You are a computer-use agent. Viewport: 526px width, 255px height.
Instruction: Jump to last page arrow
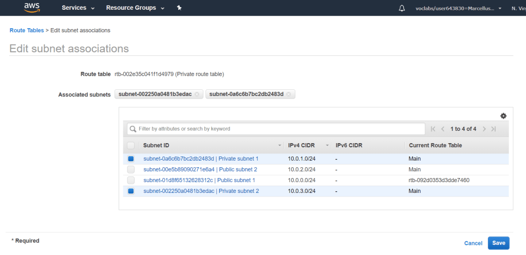click(x=494, y=129)
